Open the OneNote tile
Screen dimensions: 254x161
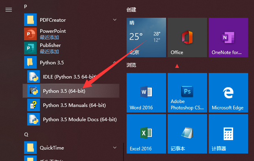coord(228,37)
